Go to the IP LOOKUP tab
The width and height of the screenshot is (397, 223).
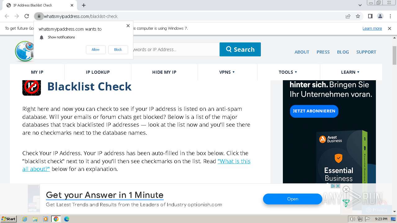tap(98, 72)
